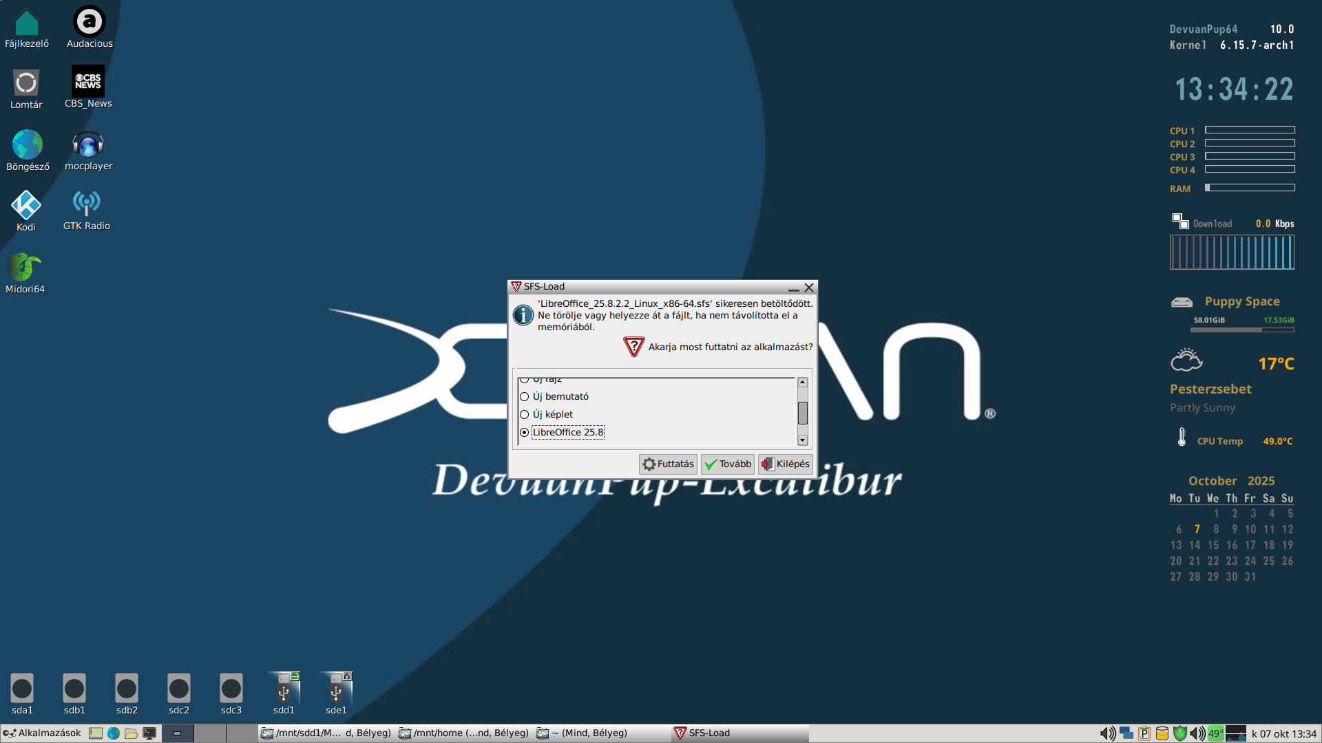Open clipboard manager tray icon

(x=1144, y=733)
